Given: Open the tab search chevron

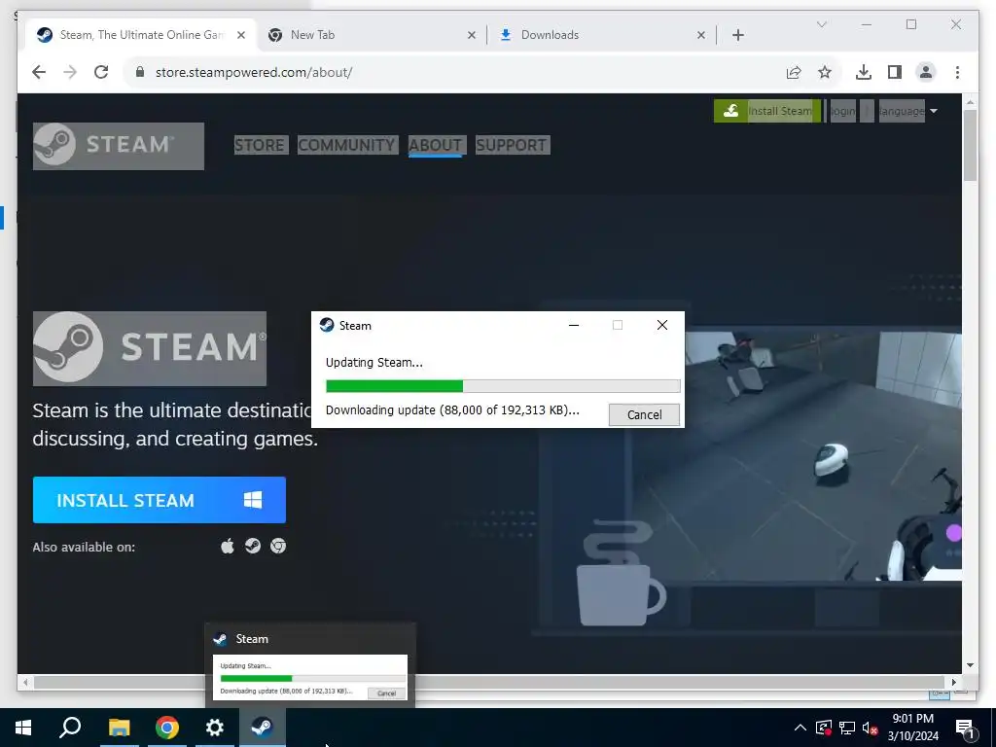Looking at the screenshot, I should coord(821,24).
